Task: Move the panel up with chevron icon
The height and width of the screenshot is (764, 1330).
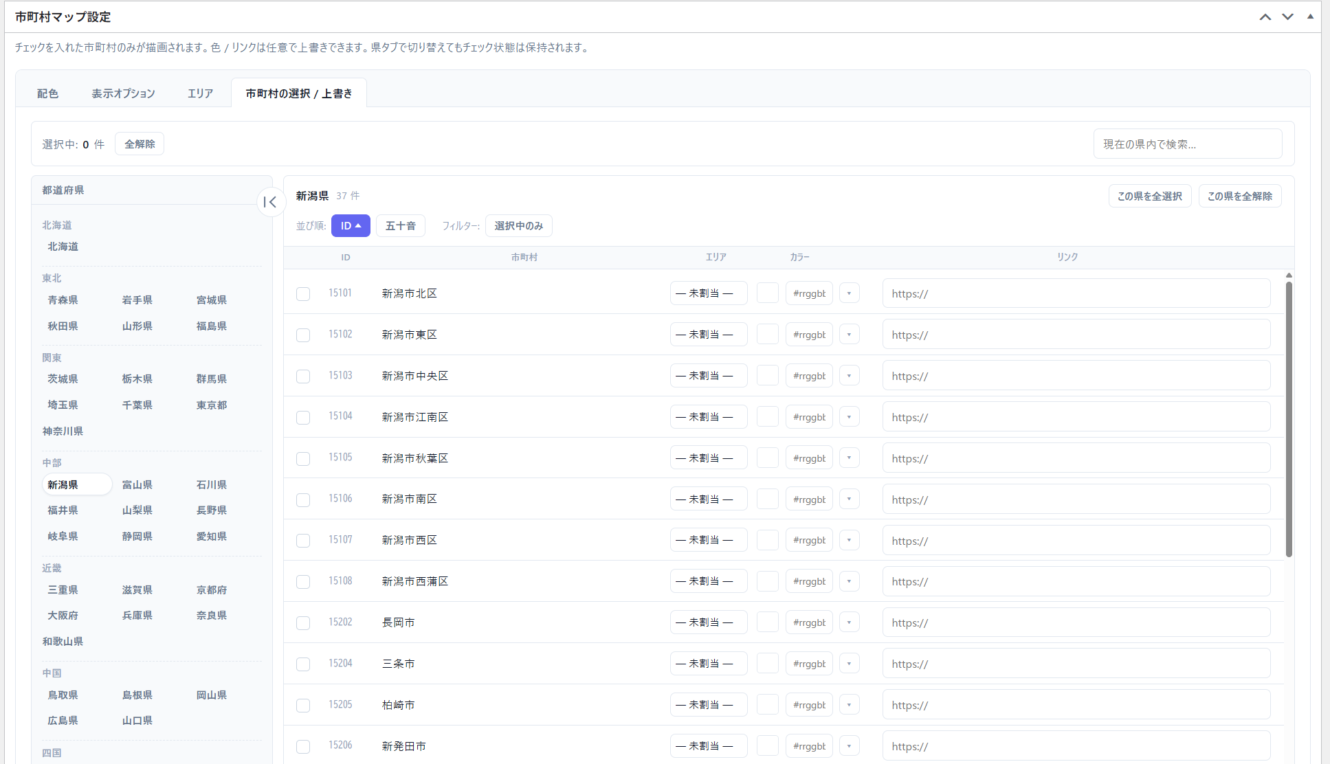Action: click(x=1265, y=17)
